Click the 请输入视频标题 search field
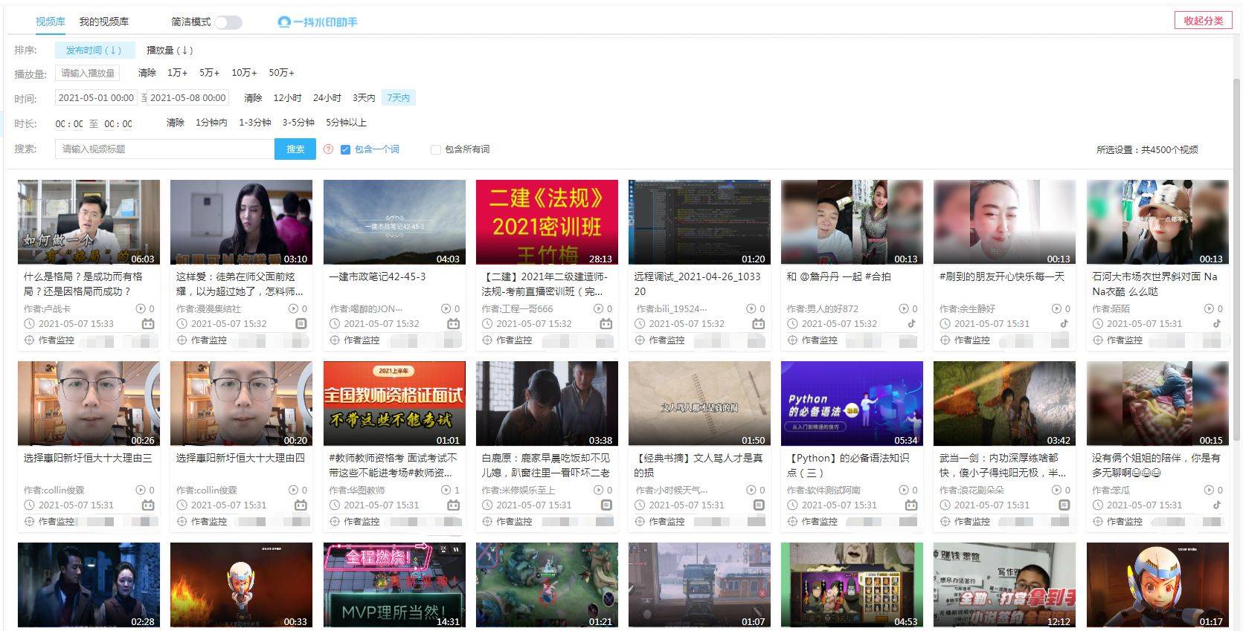Viewport: 1243px width, 631px height. [165, 149]
